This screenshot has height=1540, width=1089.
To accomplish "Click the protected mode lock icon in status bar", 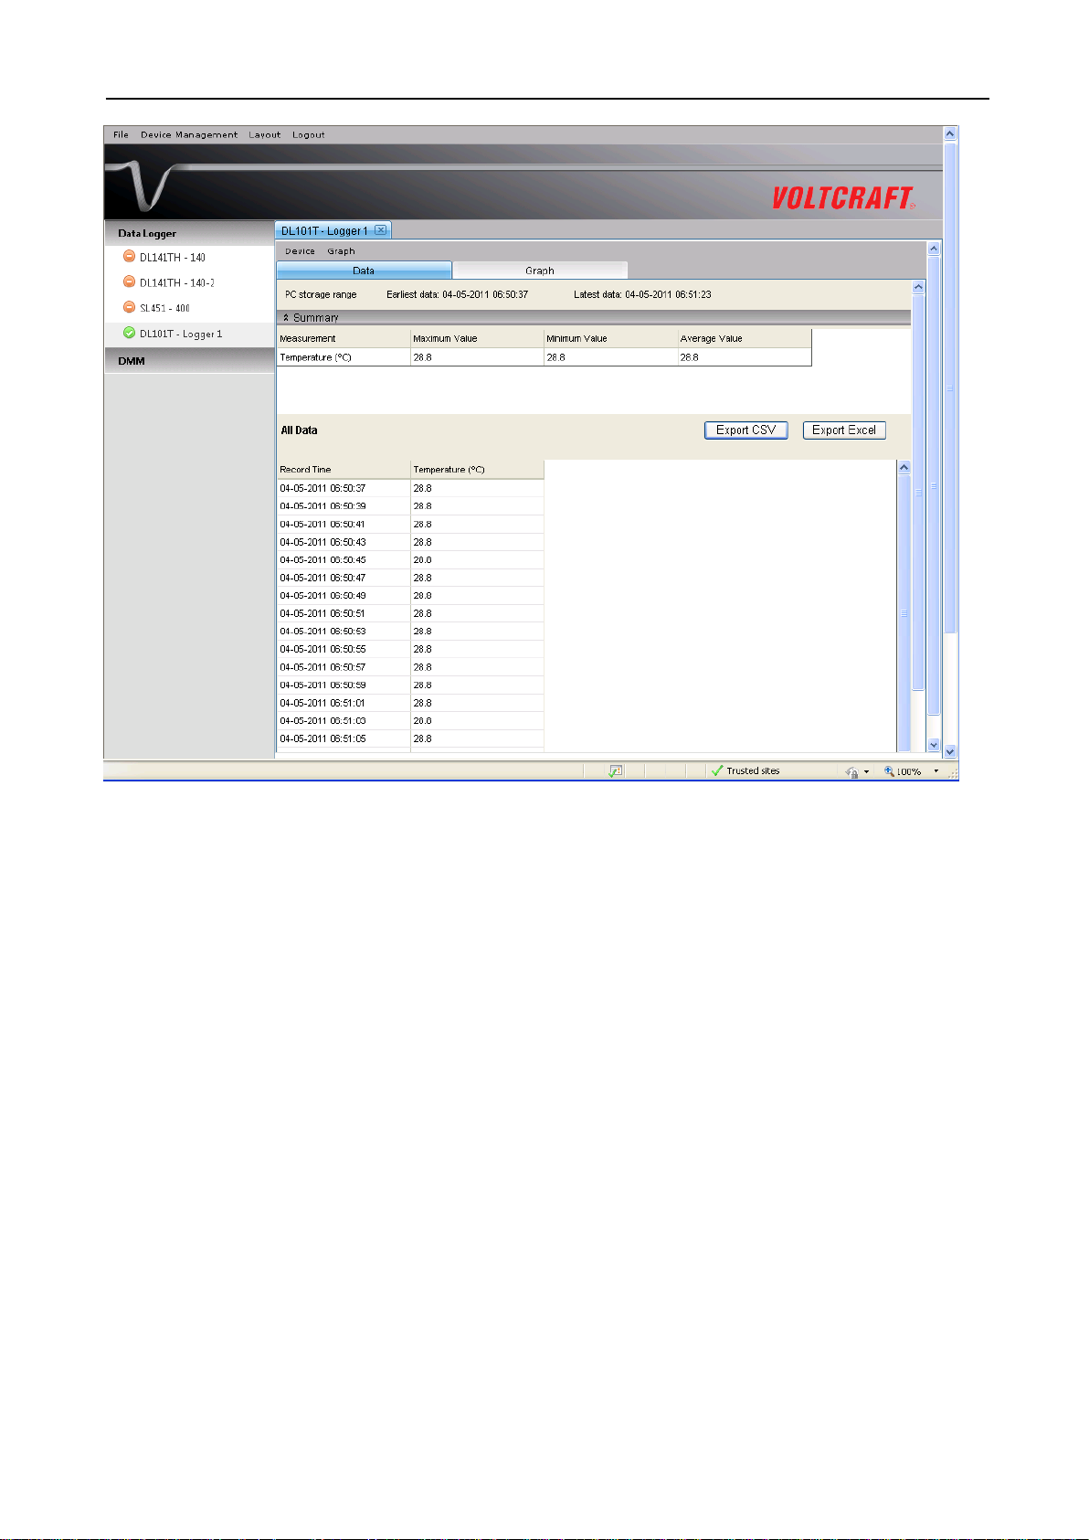I will (x=851, y=772).
